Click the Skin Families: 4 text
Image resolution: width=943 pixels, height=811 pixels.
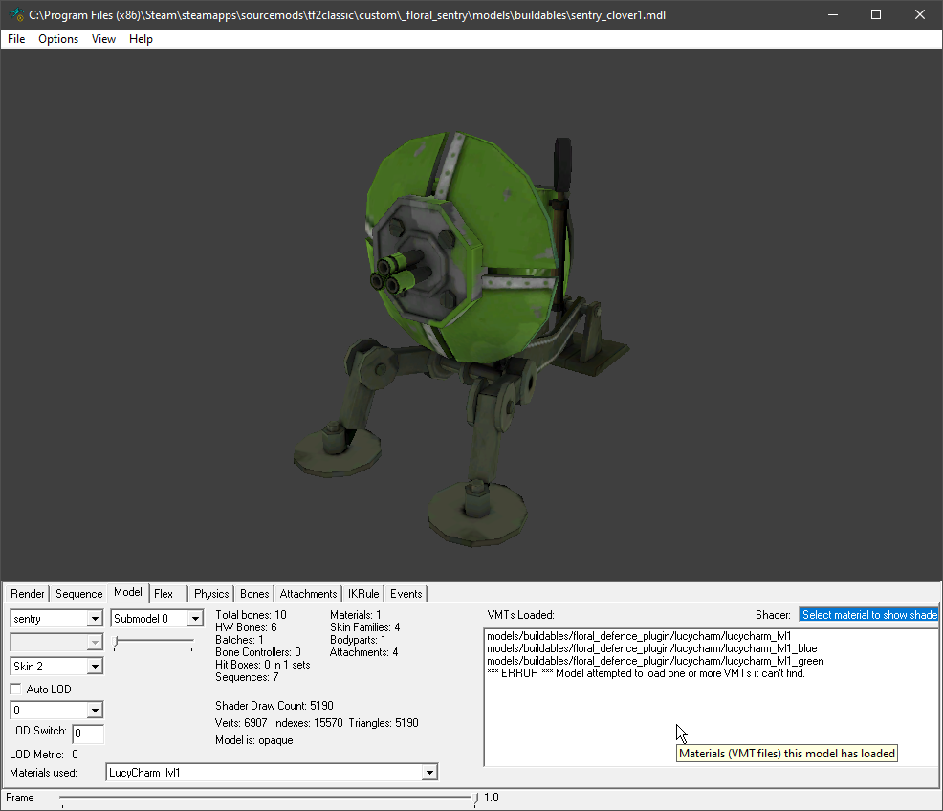tap(365, 627)
